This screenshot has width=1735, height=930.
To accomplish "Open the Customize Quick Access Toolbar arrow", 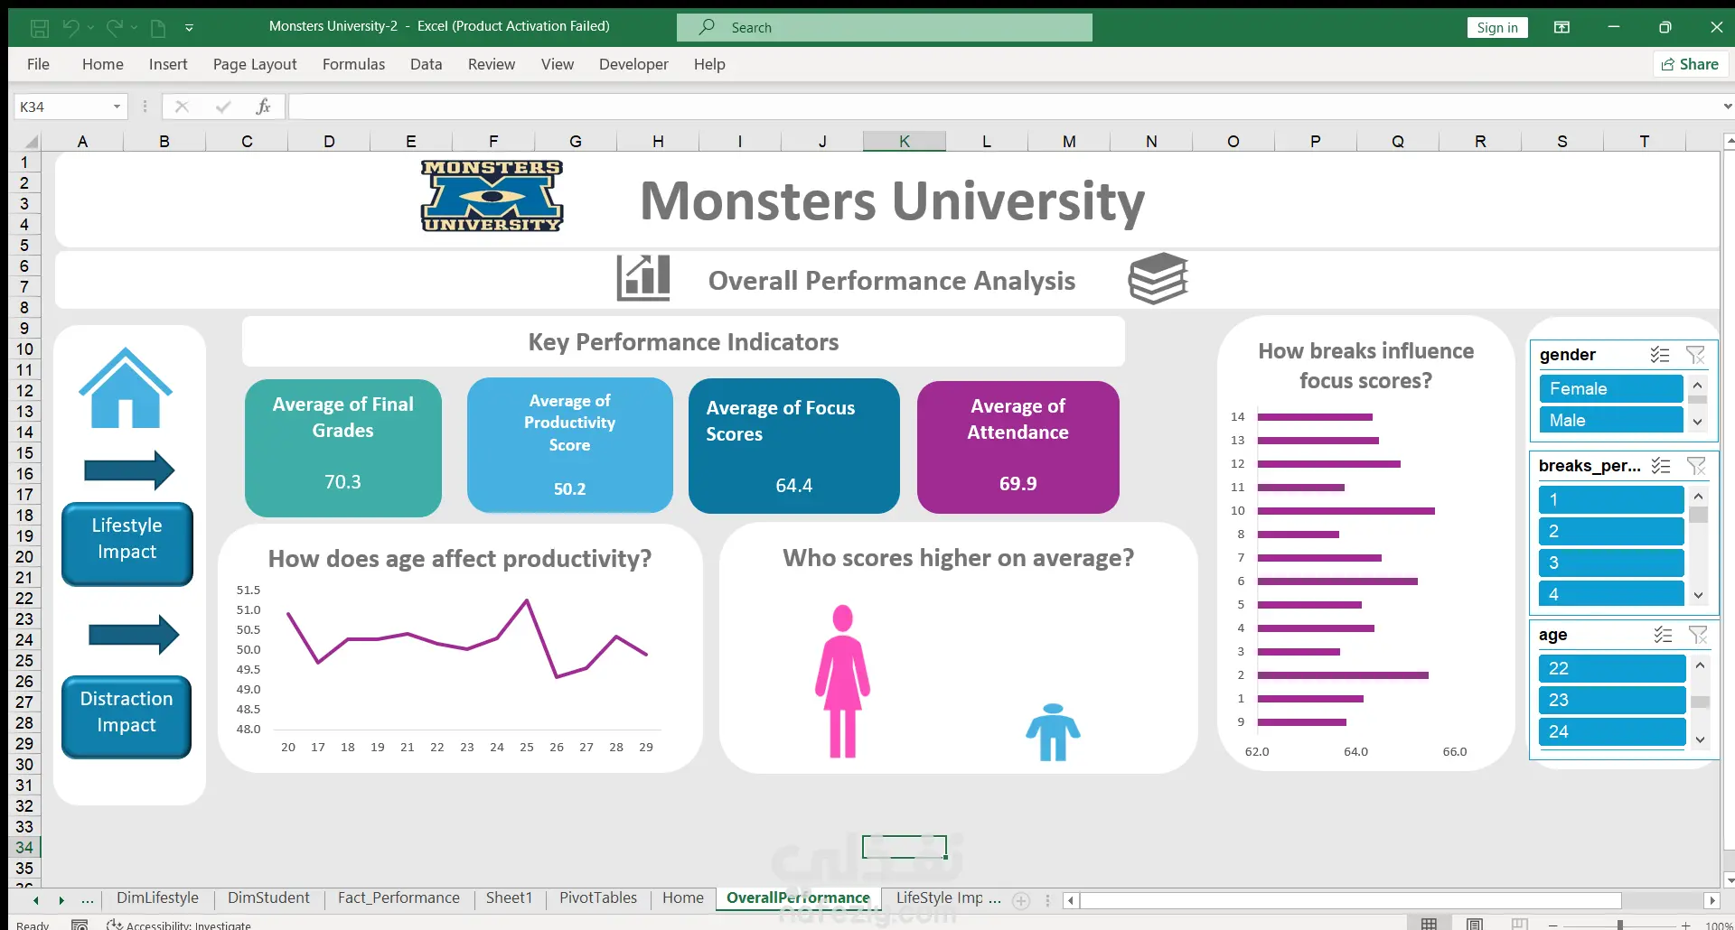I will 189,28.
